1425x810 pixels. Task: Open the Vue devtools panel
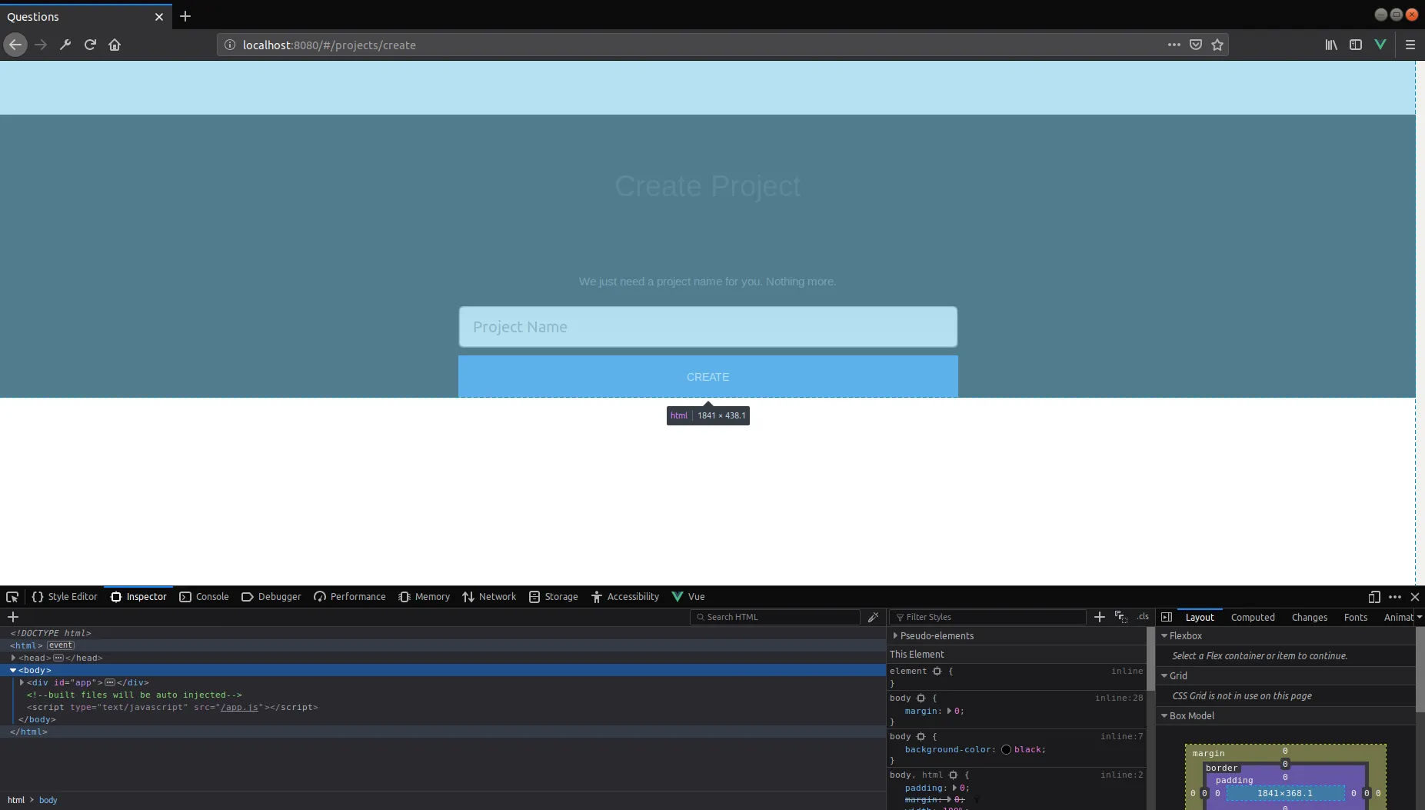688,597
